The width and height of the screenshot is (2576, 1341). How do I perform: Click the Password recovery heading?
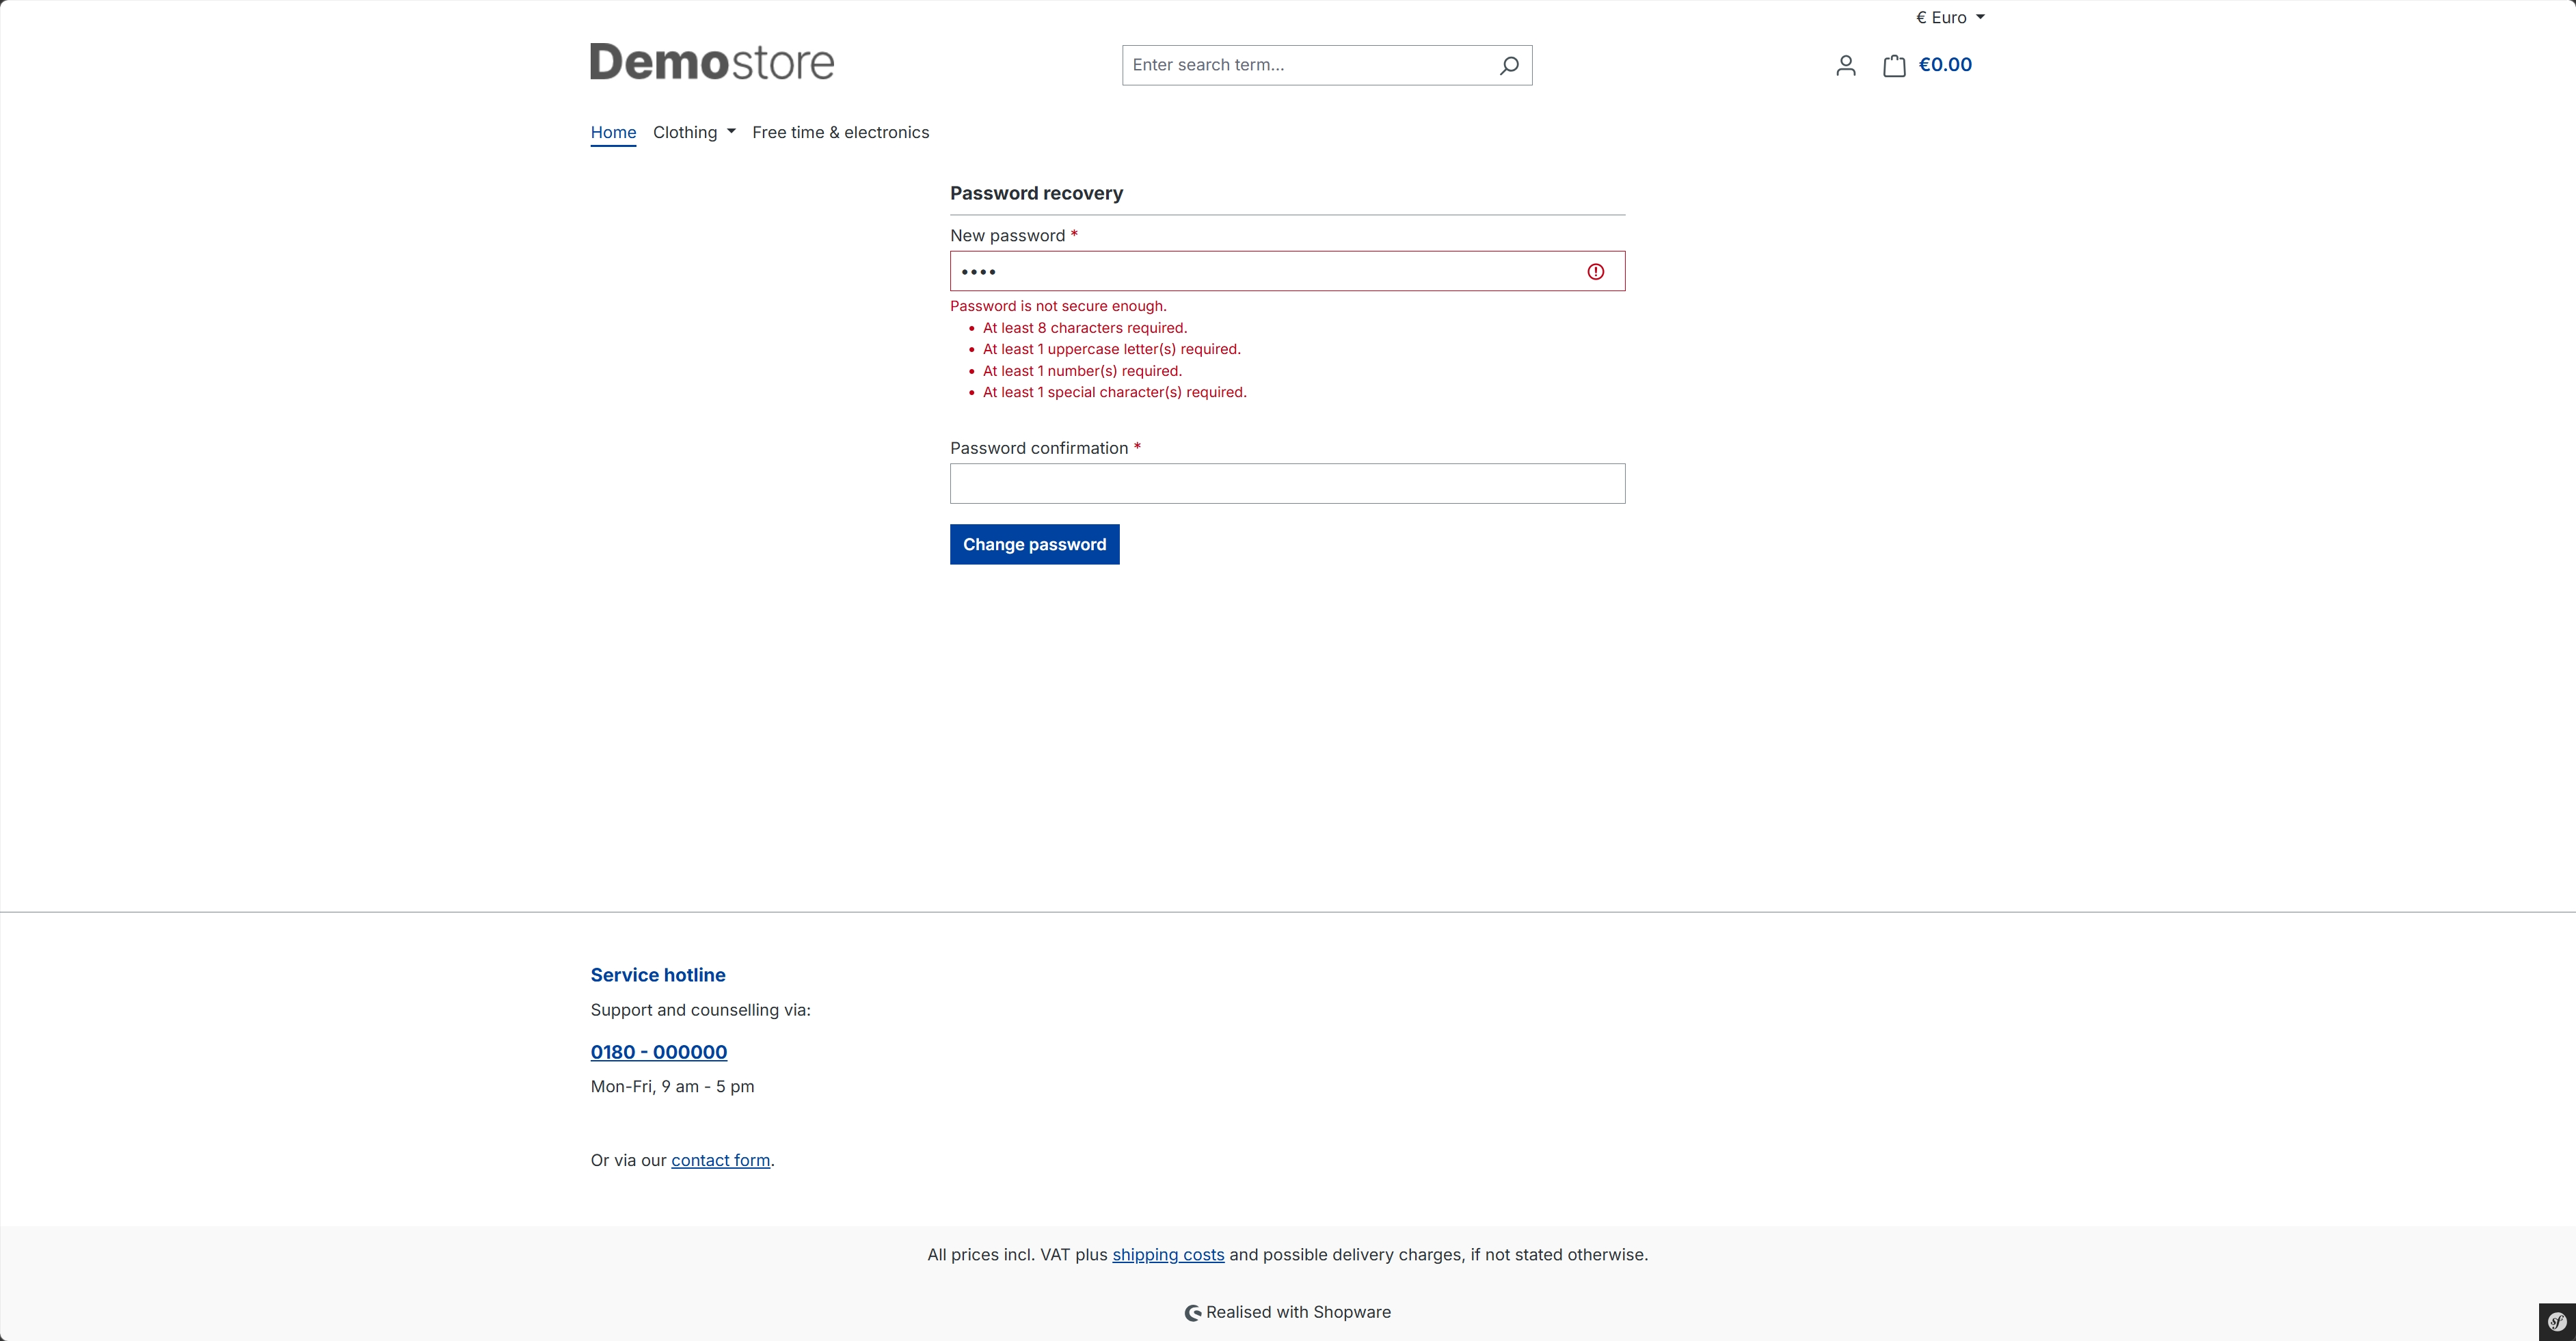pos(1036,193)
